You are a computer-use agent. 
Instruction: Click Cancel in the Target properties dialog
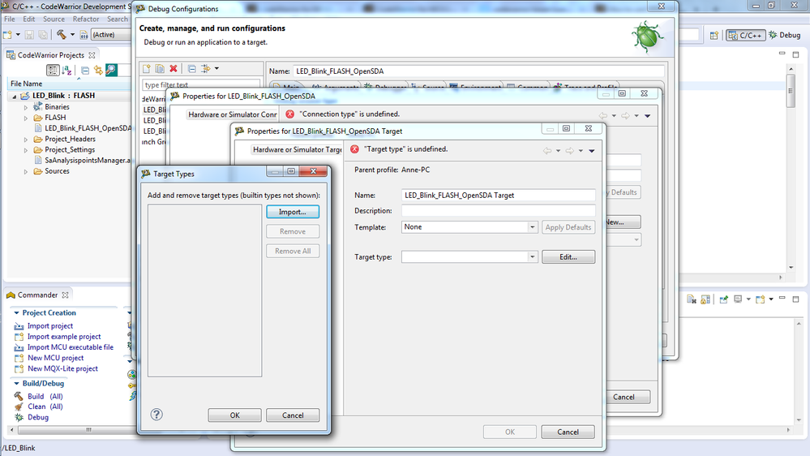[x=568, y=432]
